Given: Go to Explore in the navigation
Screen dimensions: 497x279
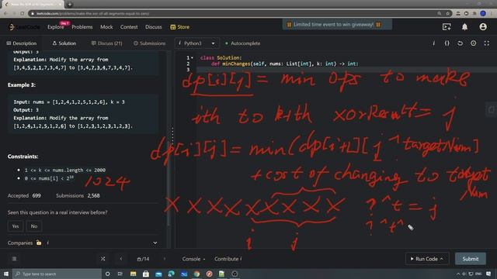Looking at the screenshot, I should click(x=56, y=27).
